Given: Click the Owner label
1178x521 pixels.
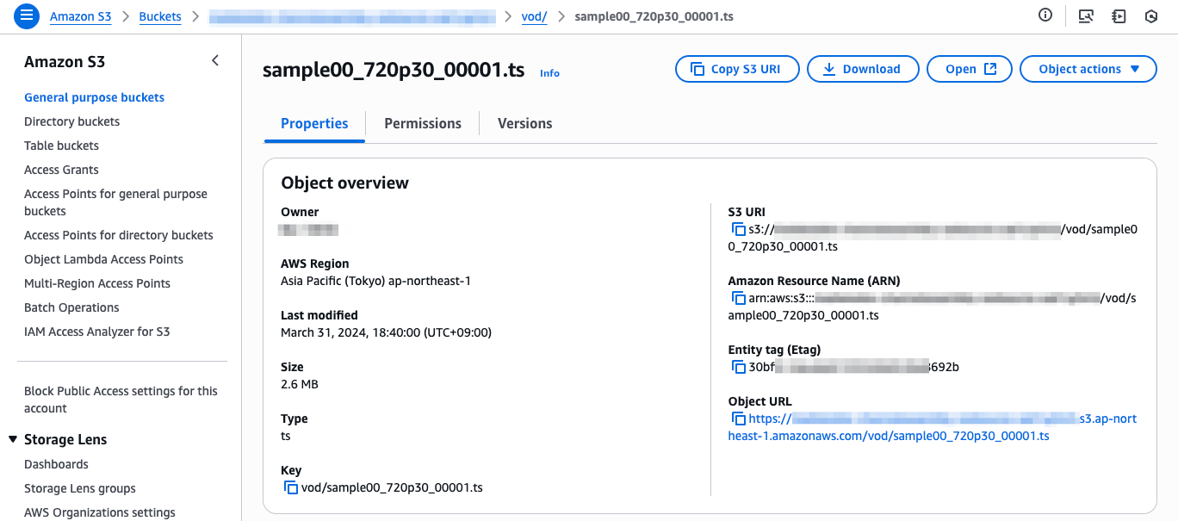Looking at the screenshot, I should pyautogui.click(x=300, y=212).
